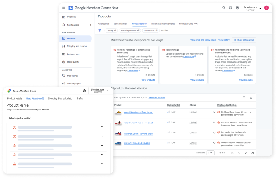Open the Show rows dropdown
Viewport: 277px width, 178px height.
(x=210, y=153)
